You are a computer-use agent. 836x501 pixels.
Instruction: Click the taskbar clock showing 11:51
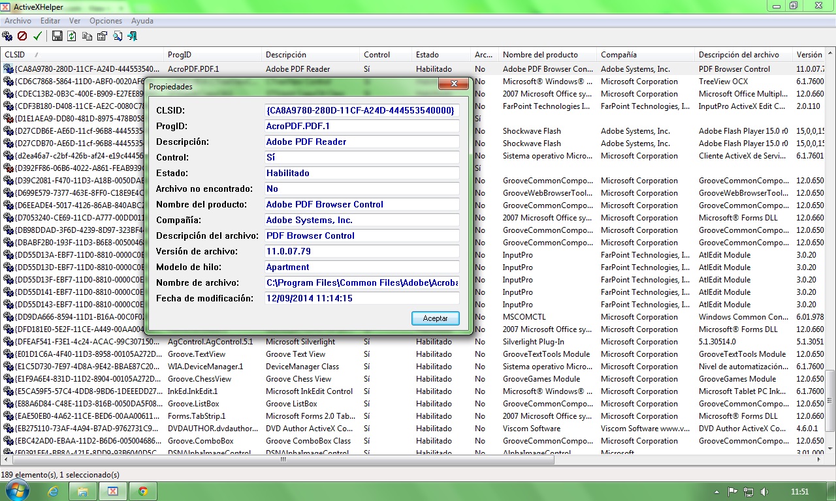(x=799, y=492)
